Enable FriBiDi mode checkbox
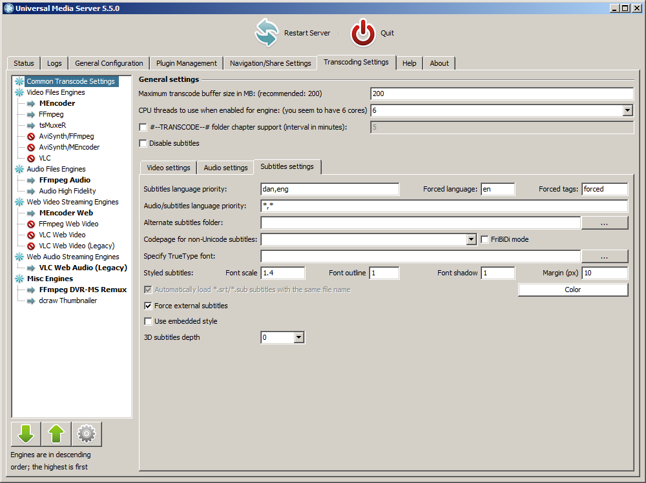The width and height of the screenshot is (646, 483). (x=484, y=239)
